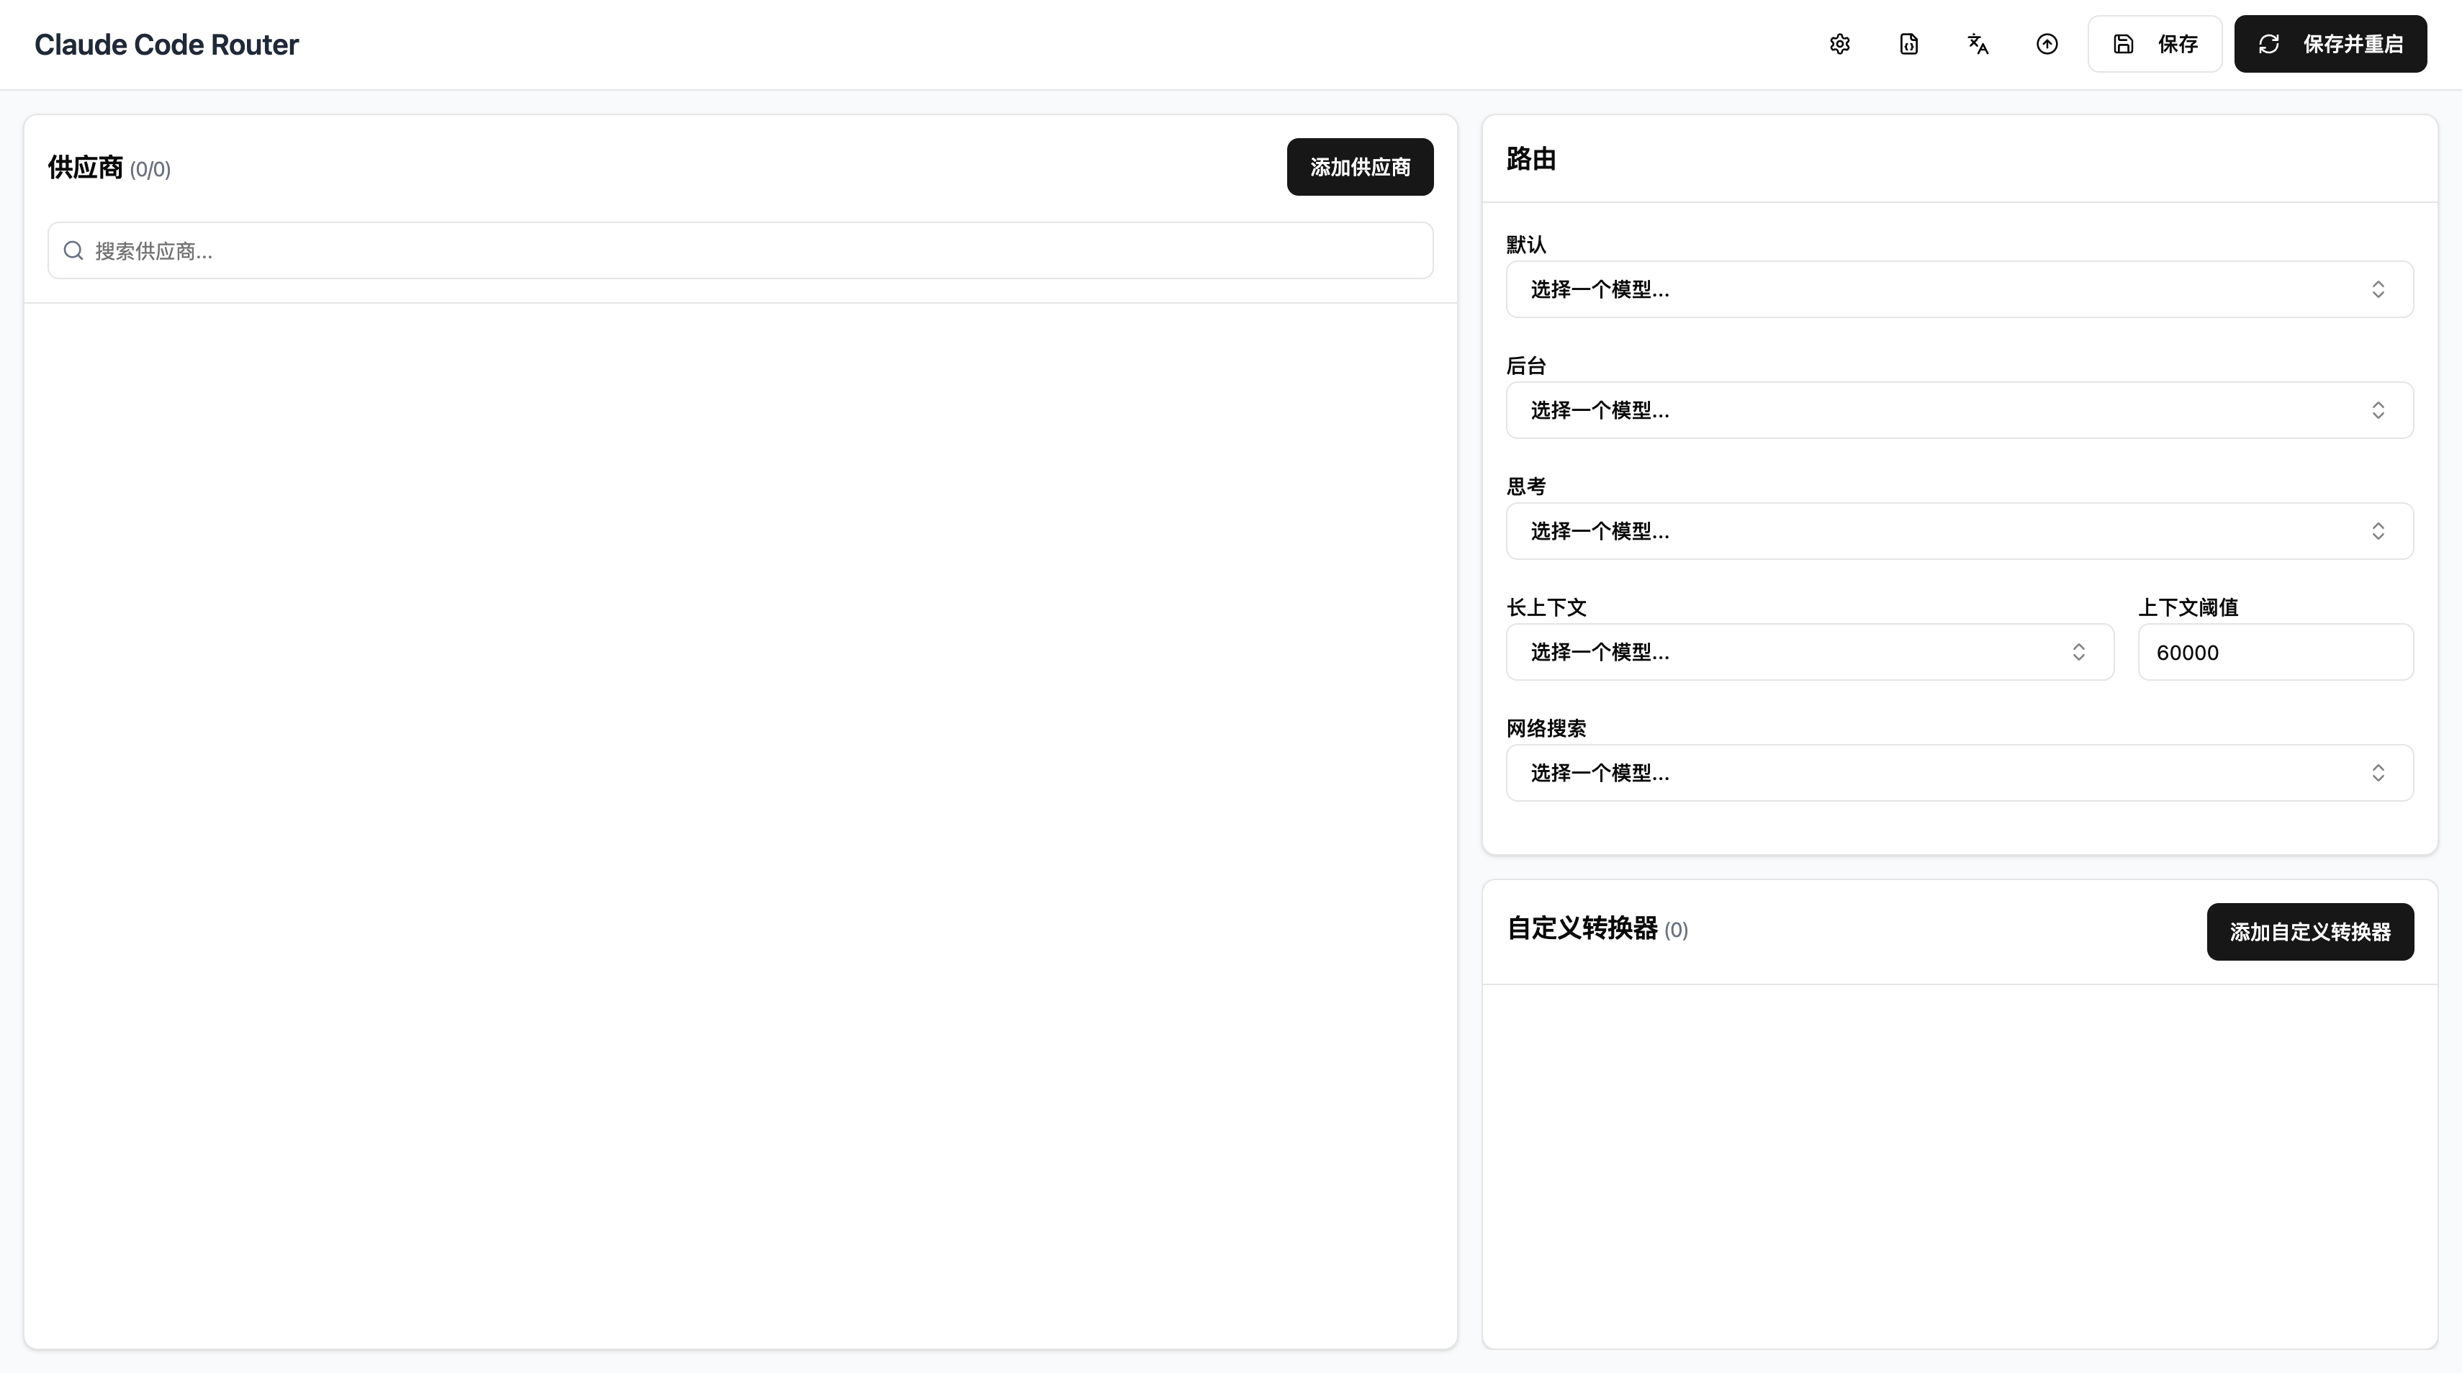This screenshot has width=2462, height=1373.
Task: Click the chevron arrows in 长上下文 selector
Action: [x=2078, y=653]
